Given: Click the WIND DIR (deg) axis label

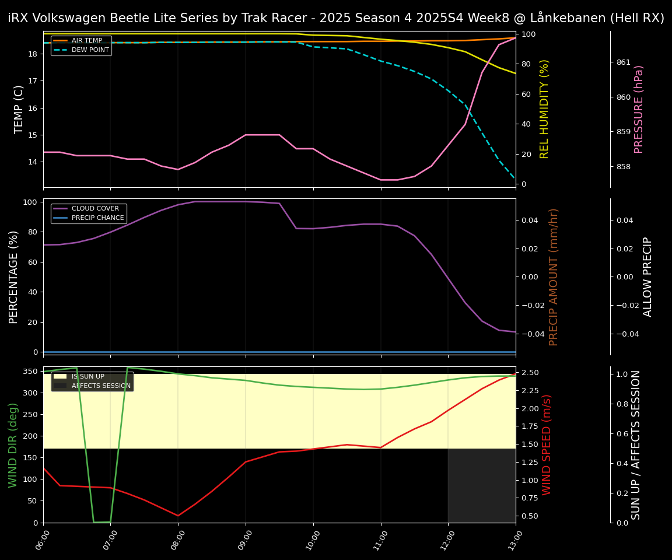Looking at the screenshot, I should 13,444.
